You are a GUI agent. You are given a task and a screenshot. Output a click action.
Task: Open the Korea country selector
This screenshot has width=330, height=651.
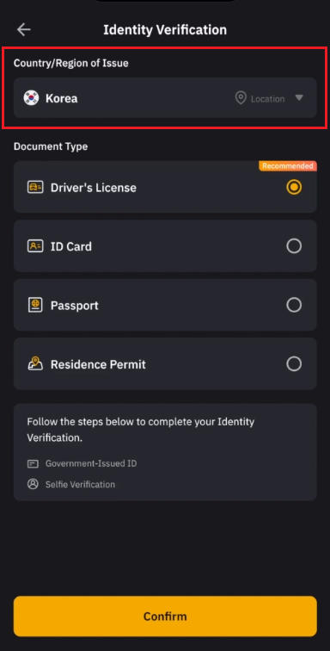coord(165,98)
